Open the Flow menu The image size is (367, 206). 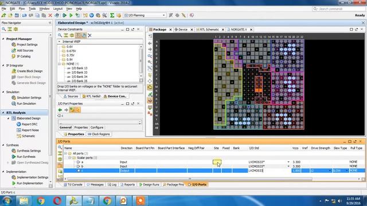[x=22, y=9]
